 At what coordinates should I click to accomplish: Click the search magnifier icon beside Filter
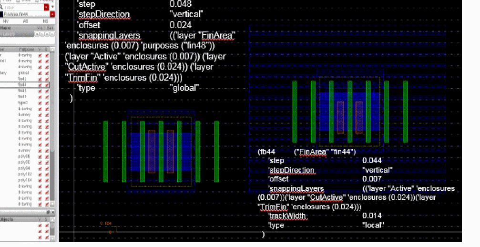[1, 7]
